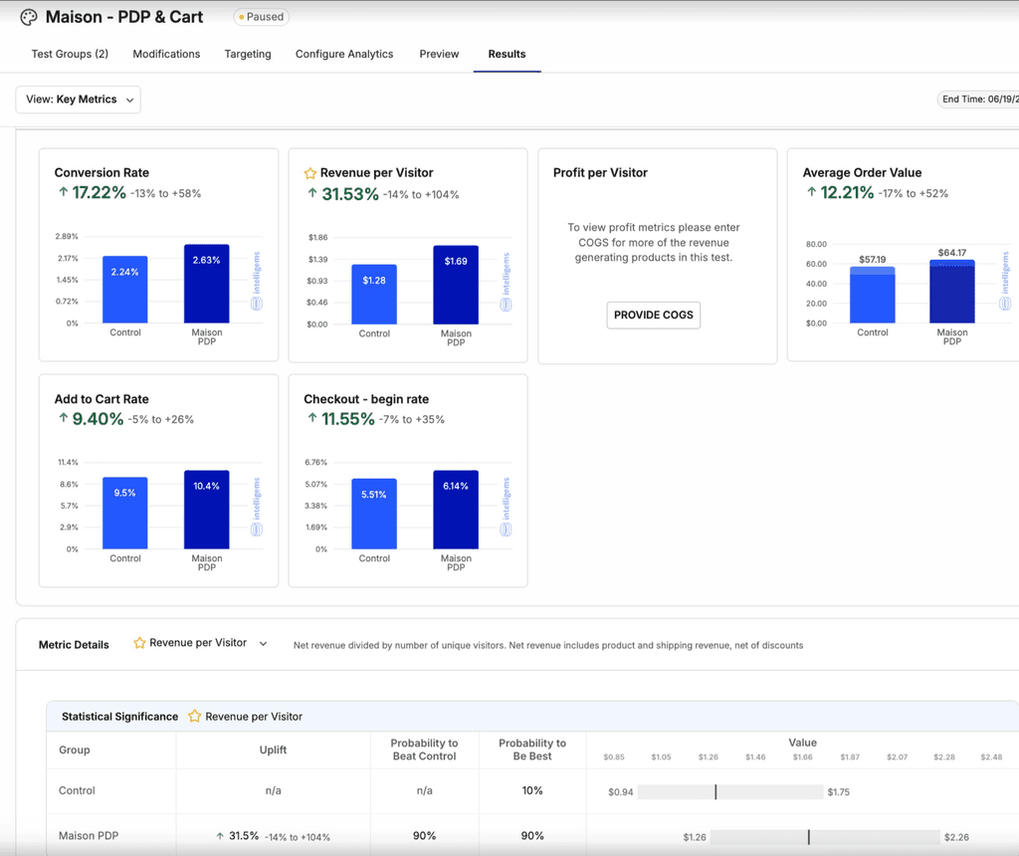Click the star icon in Metric Details selector
The height and width of the screenshot is (856, 1019).
(139, 643)
